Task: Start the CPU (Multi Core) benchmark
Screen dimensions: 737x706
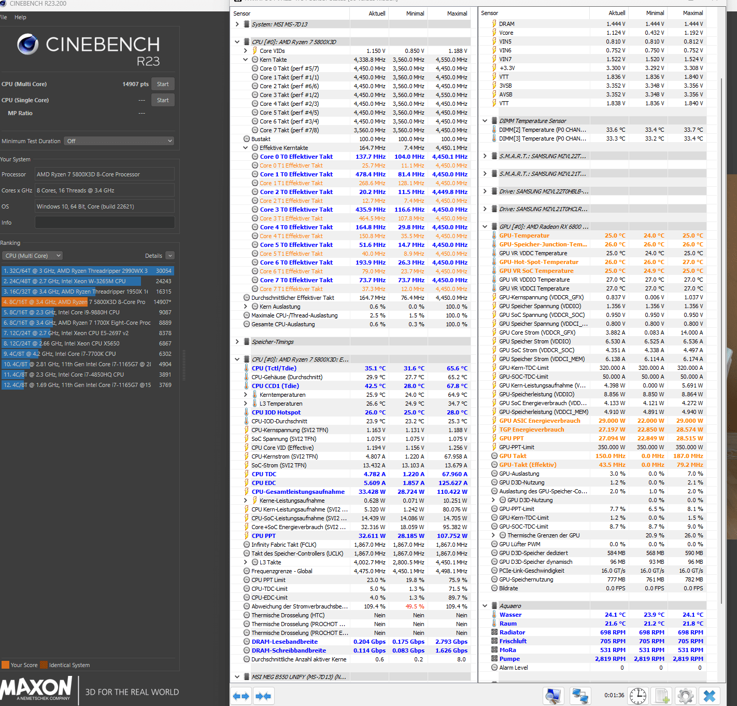Action: [x=163, y=84]
